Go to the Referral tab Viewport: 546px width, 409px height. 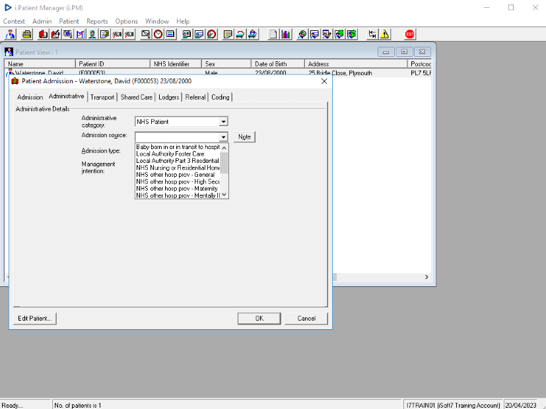click(195, 98)
